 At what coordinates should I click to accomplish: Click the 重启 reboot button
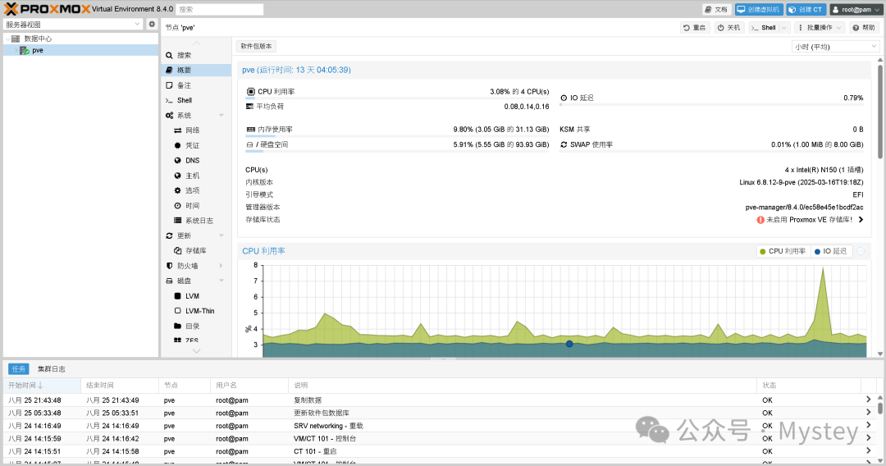pos(694,28)
